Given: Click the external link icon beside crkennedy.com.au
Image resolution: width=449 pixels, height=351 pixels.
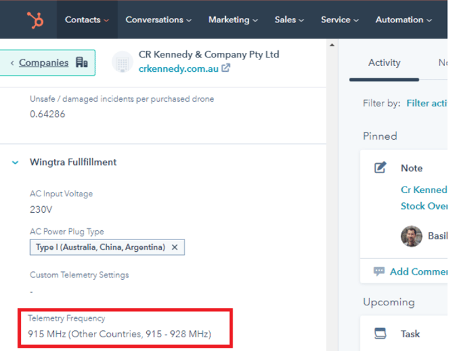Looking at the screenshot, I should (226, 68).
